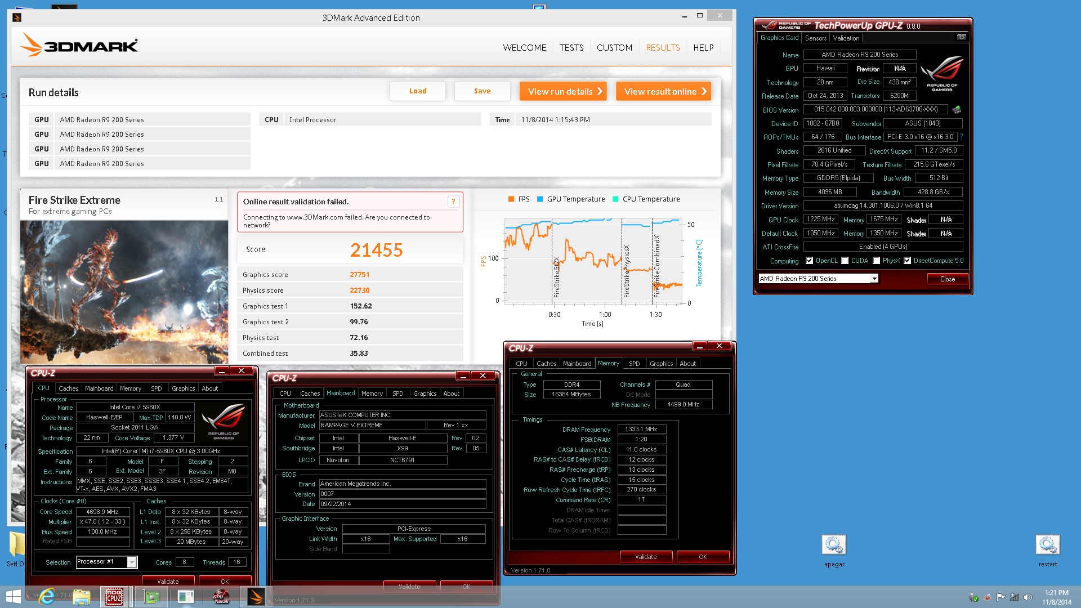Switch to the Sensors tab in GPU-Z
1081x608 pixels.
tap(816, 38)
